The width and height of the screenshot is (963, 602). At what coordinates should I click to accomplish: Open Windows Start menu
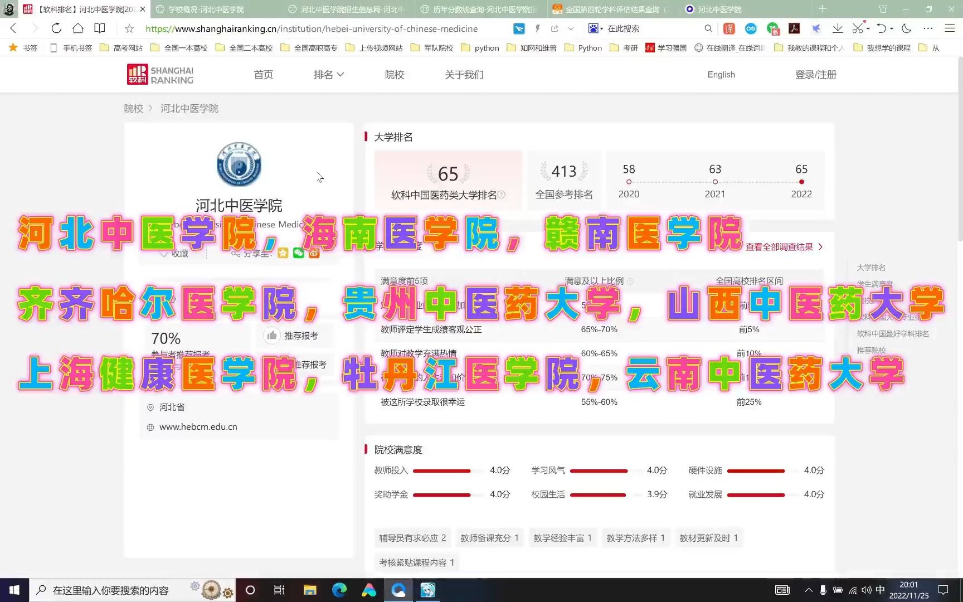[x=14, y=590]
